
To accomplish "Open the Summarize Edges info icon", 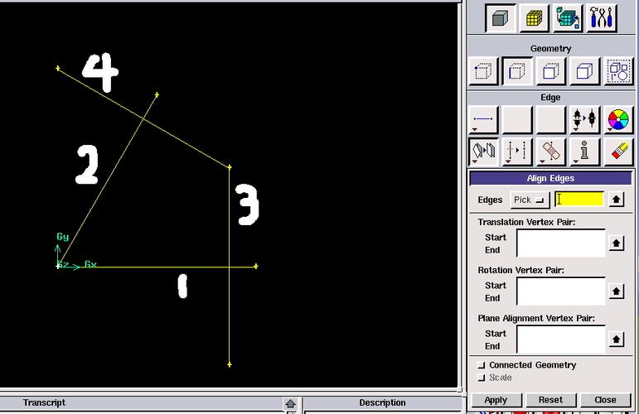I will click(x=585, y=152).
